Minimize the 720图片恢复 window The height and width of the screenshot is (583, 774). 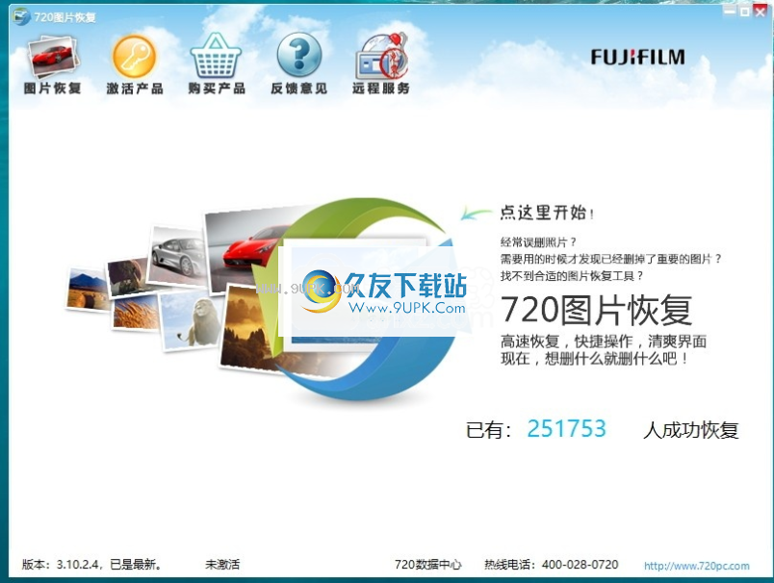click(730, 11)
